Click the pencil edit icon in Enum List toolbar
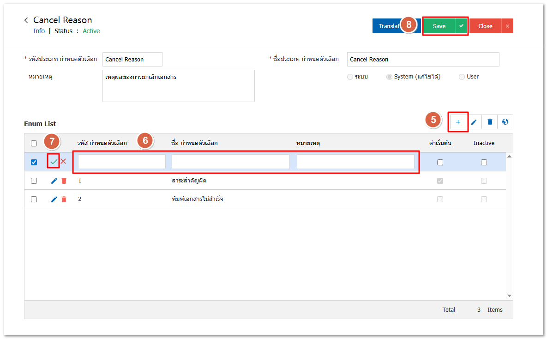The image size is (547, 339). click(474, 122)
